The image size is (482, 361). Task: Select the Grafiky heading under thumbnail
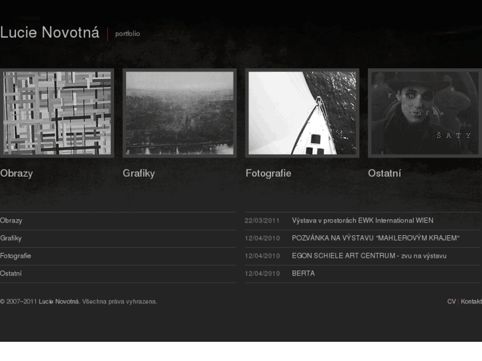click(139, 174)
